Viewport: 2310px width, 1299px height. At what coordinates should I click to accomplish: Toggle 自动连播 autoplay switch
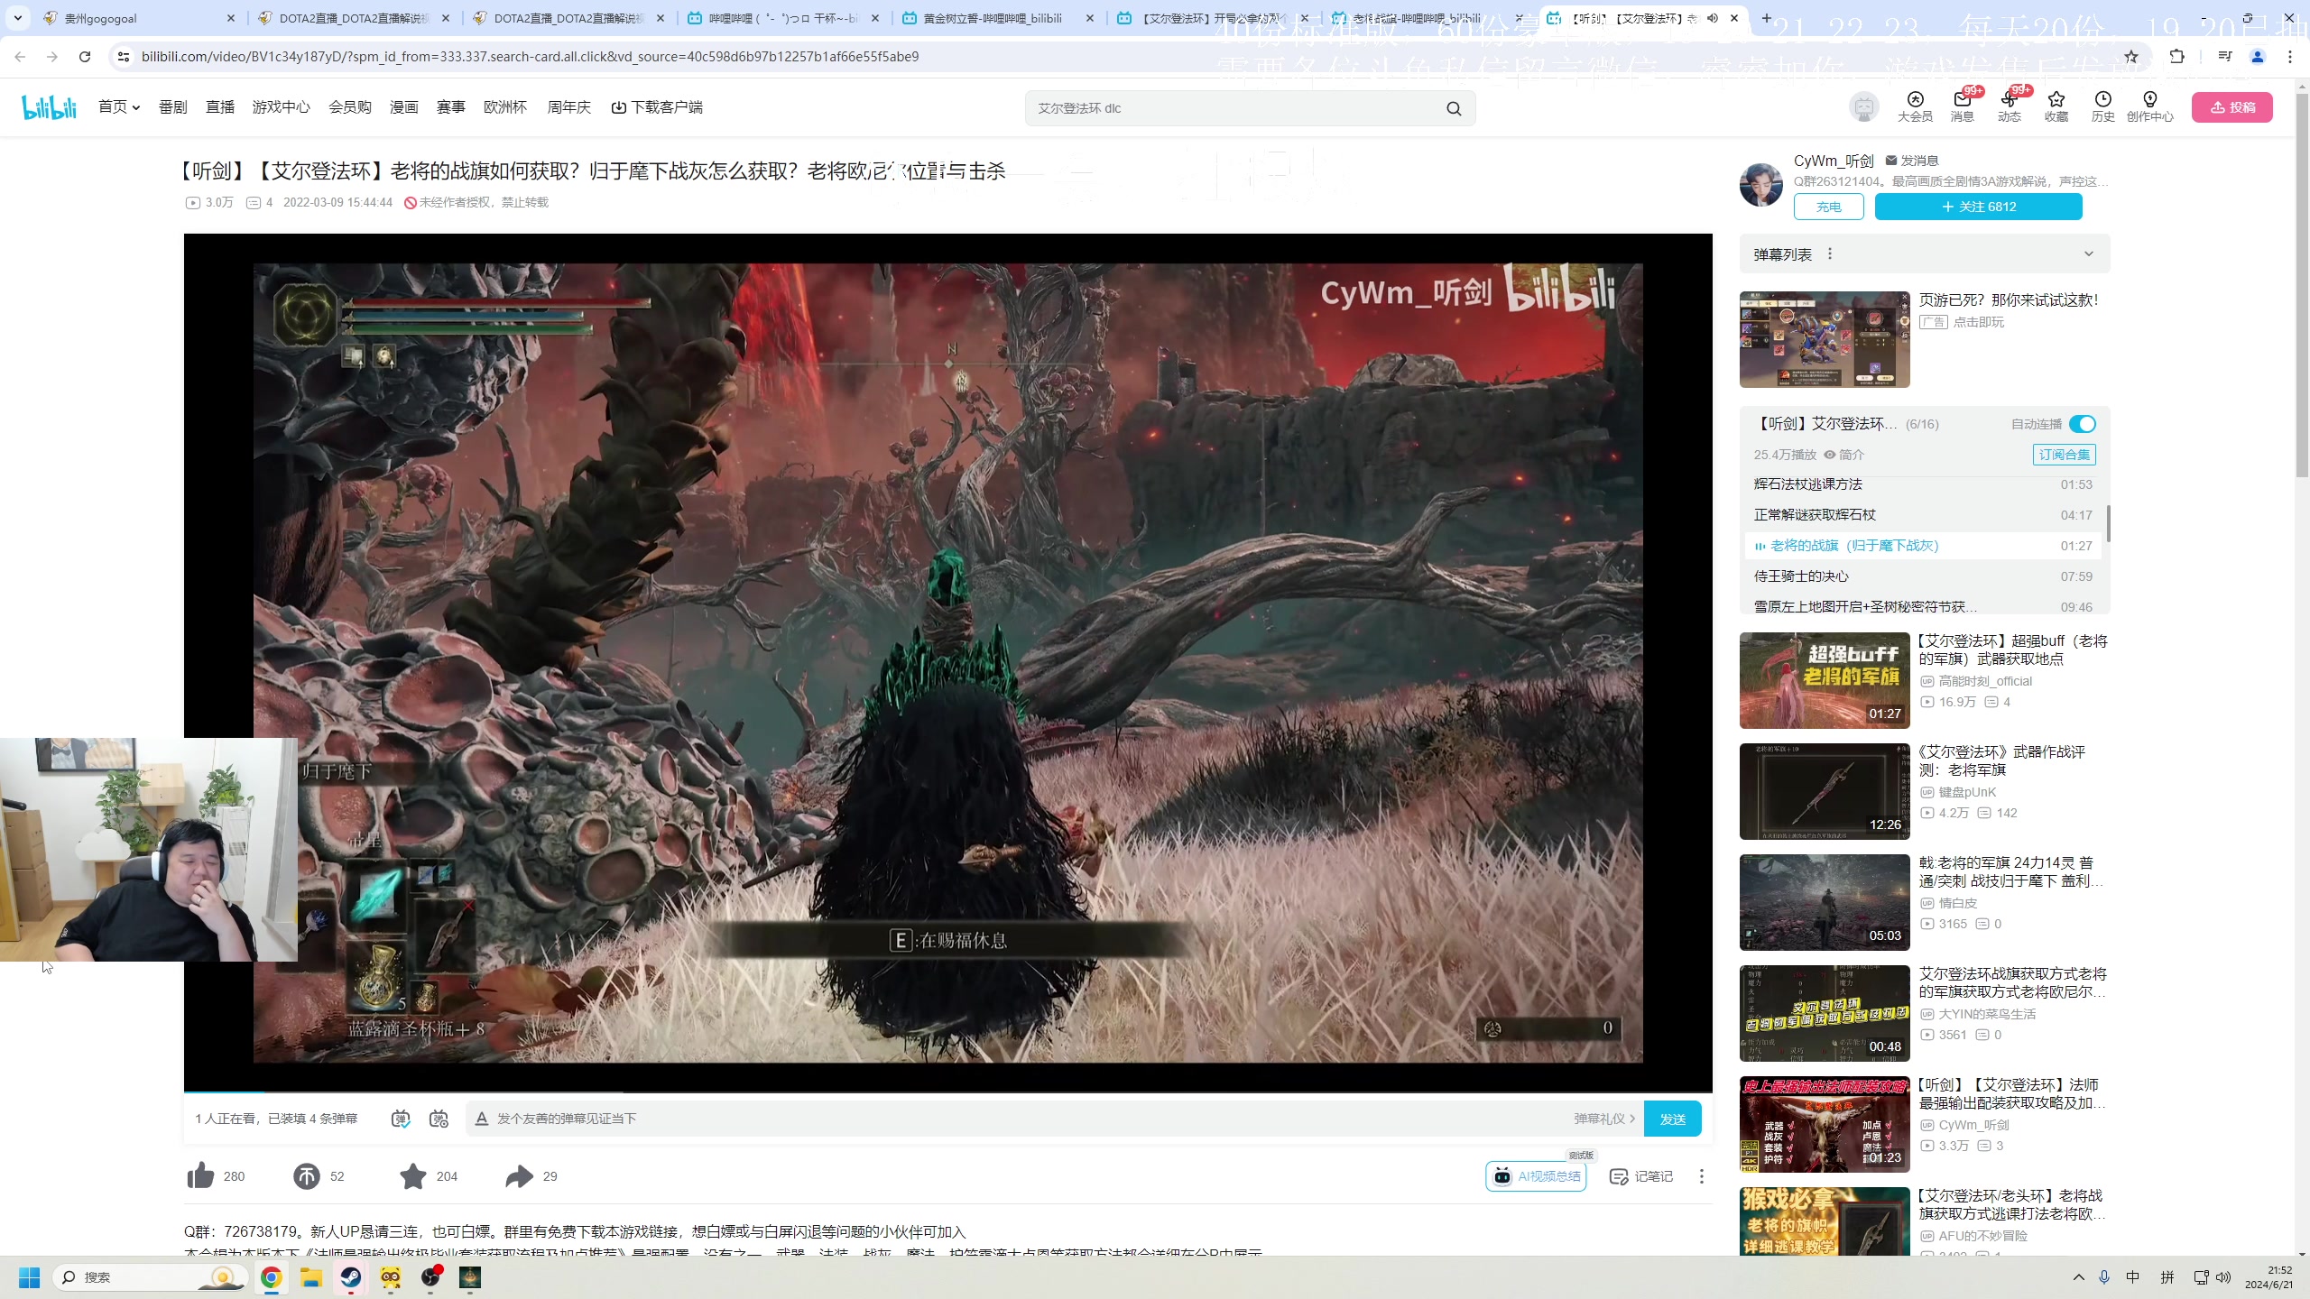[x=2083, y=424]
